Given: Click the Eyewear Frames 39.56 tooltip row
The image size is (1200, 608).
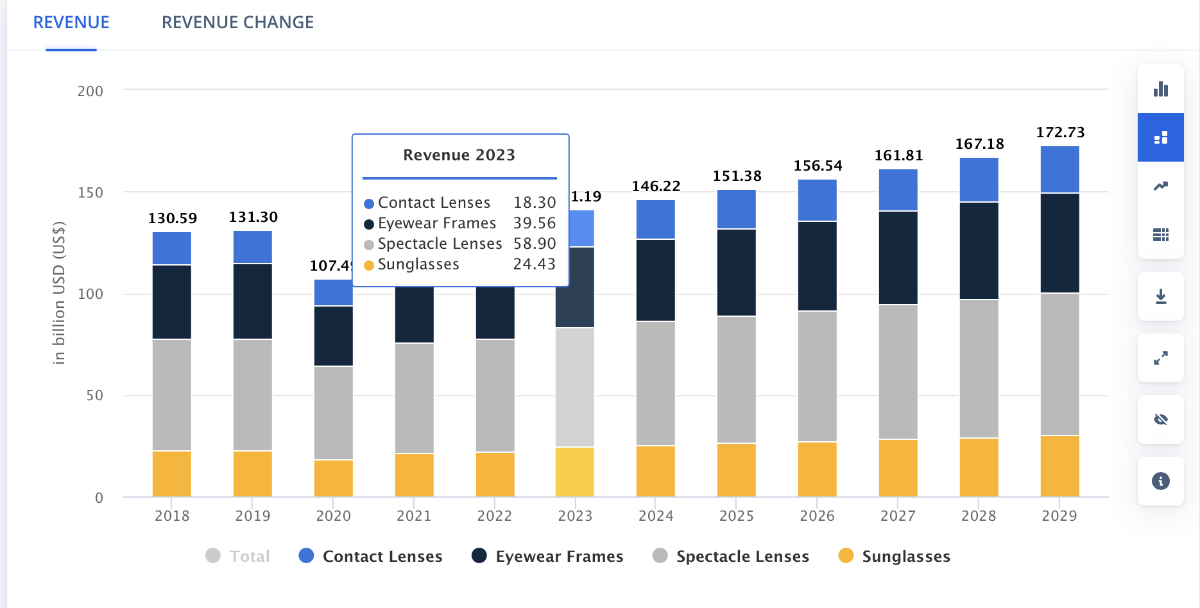Looking at the screenshot, I should (x=459, y=223).
